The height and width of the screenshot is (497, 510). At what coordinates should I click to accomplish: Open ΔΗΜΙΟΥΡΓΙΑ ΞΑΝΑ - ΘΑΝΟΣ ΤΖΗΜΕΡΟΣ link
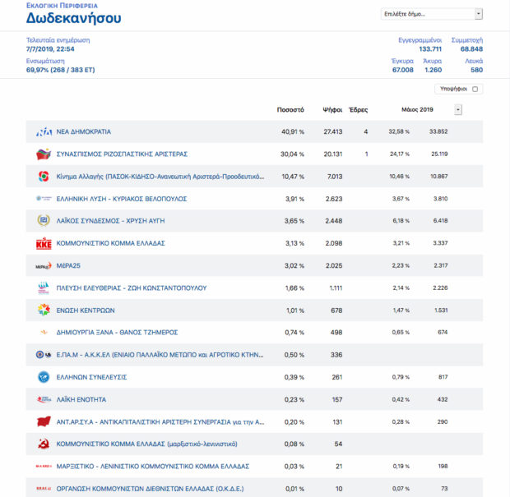117,333
